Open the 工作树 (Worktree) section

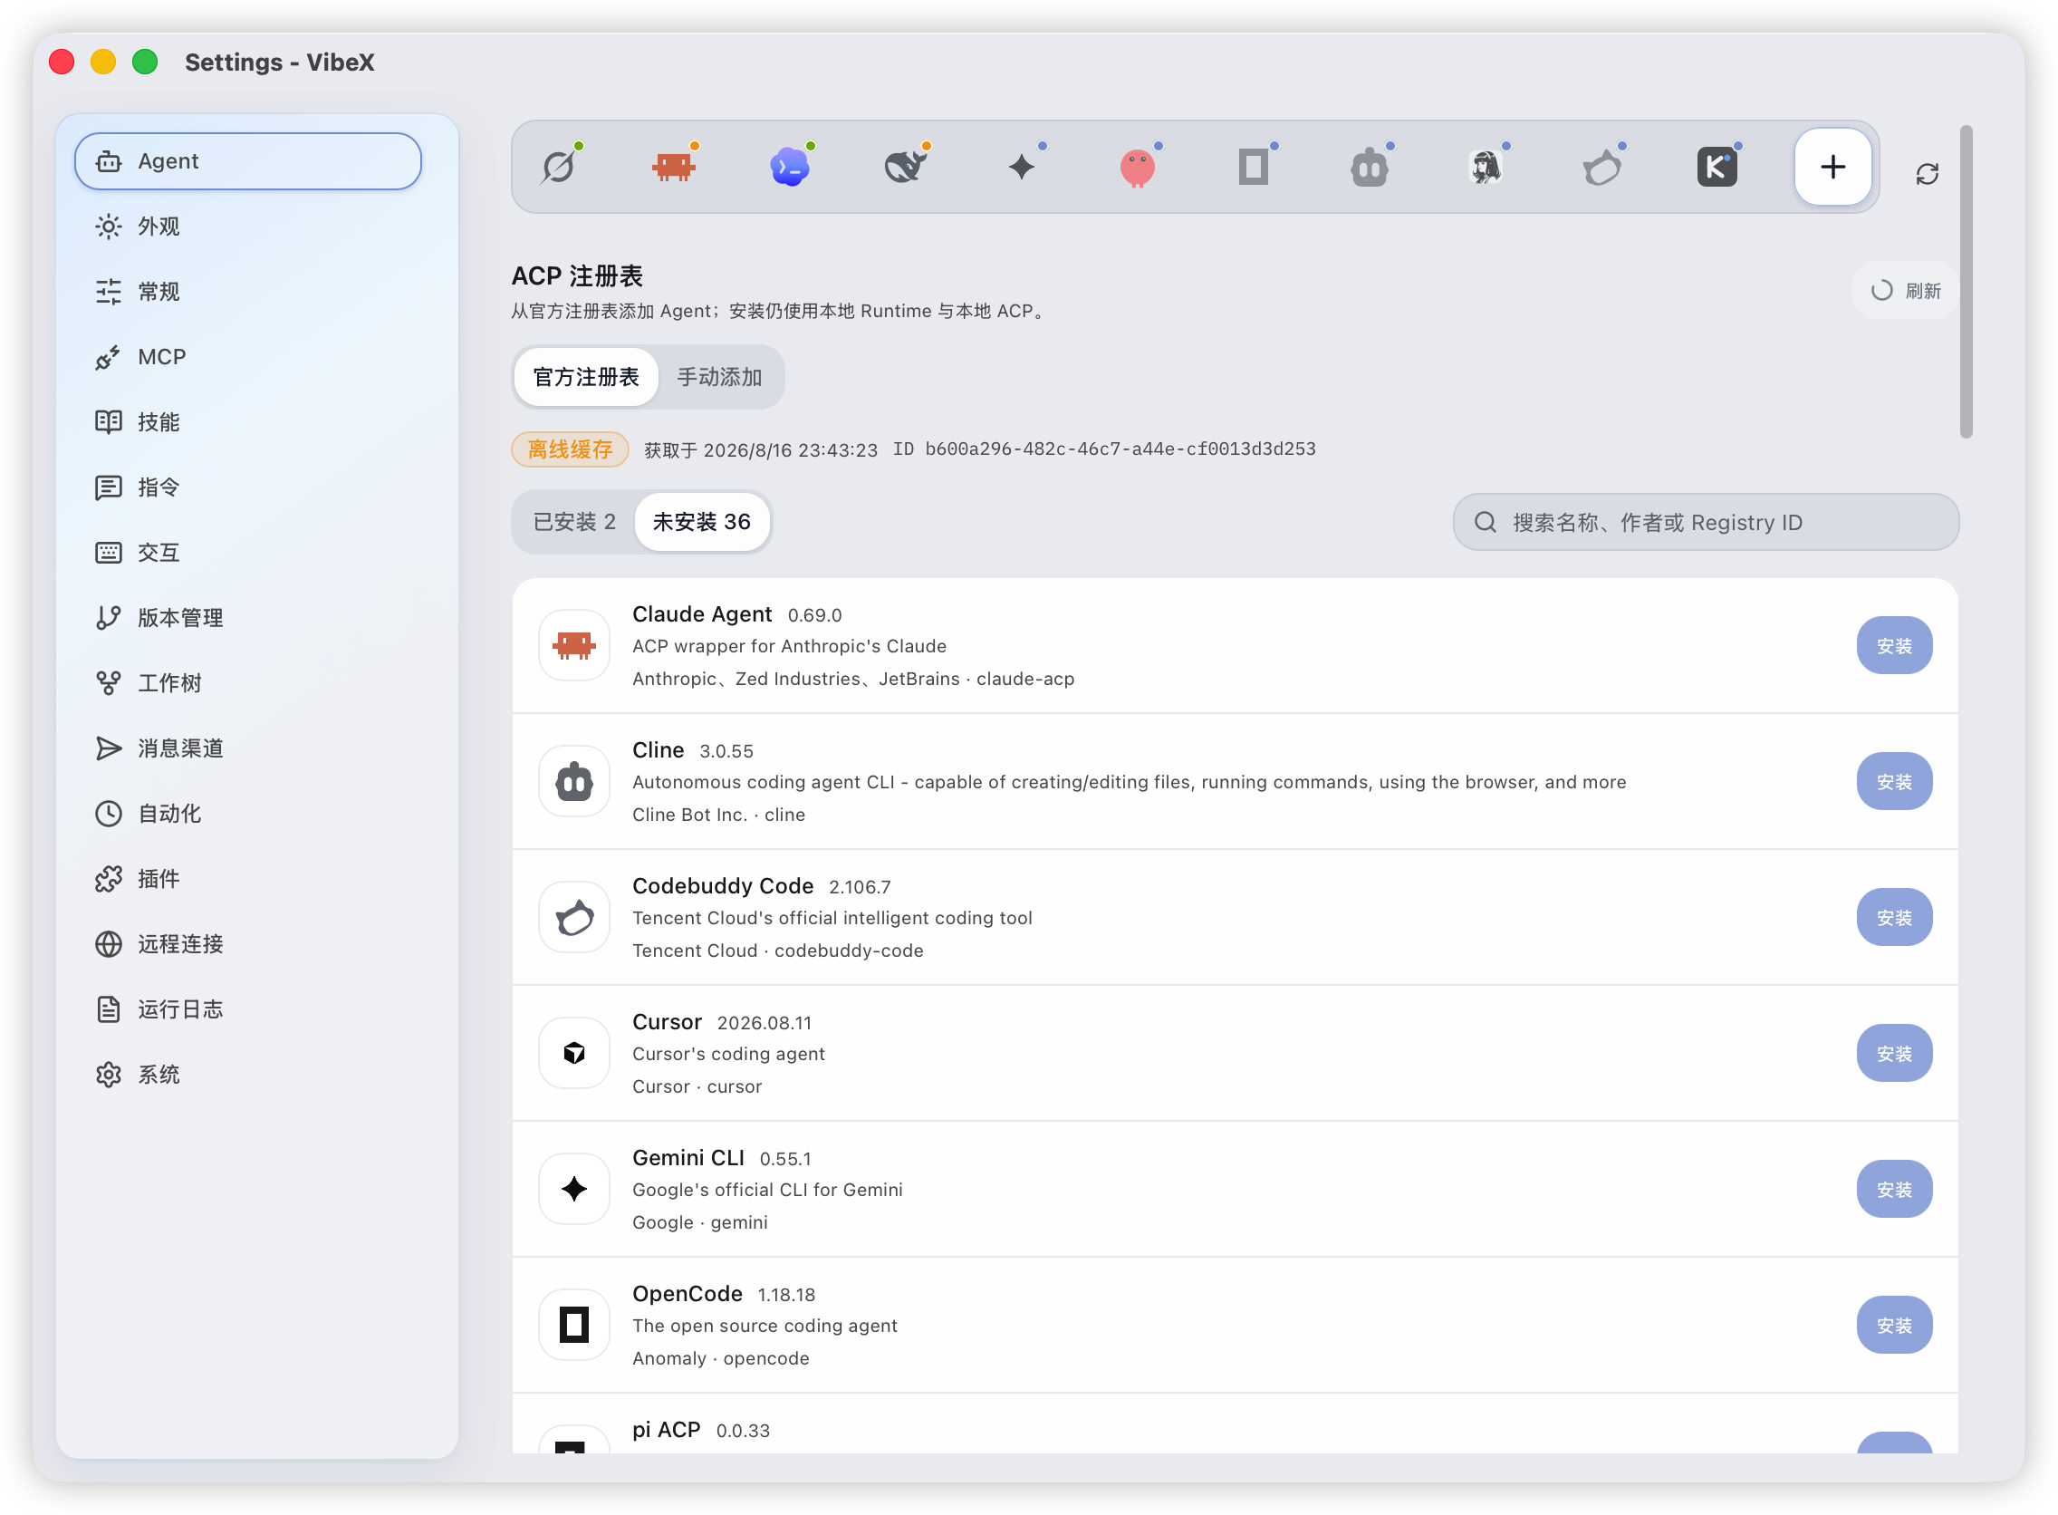[247, 683]
